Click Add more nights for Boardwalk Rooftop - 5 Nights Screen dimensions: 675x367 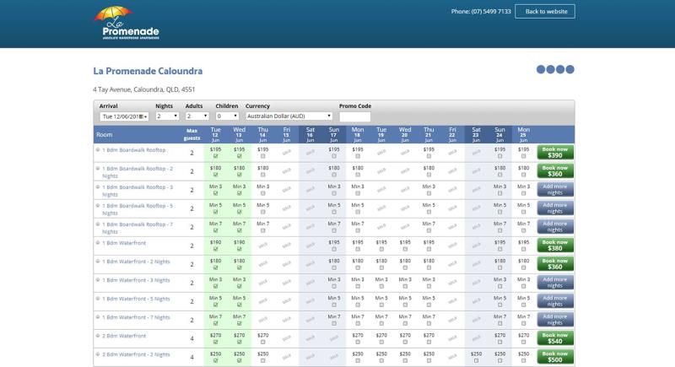coord(555,208)
